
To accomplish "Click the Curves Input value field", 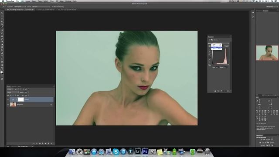I will point(217,67).
